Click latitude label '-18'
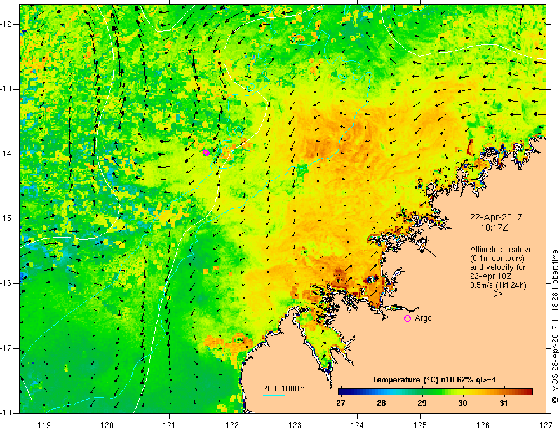 (x=6, y=413)
